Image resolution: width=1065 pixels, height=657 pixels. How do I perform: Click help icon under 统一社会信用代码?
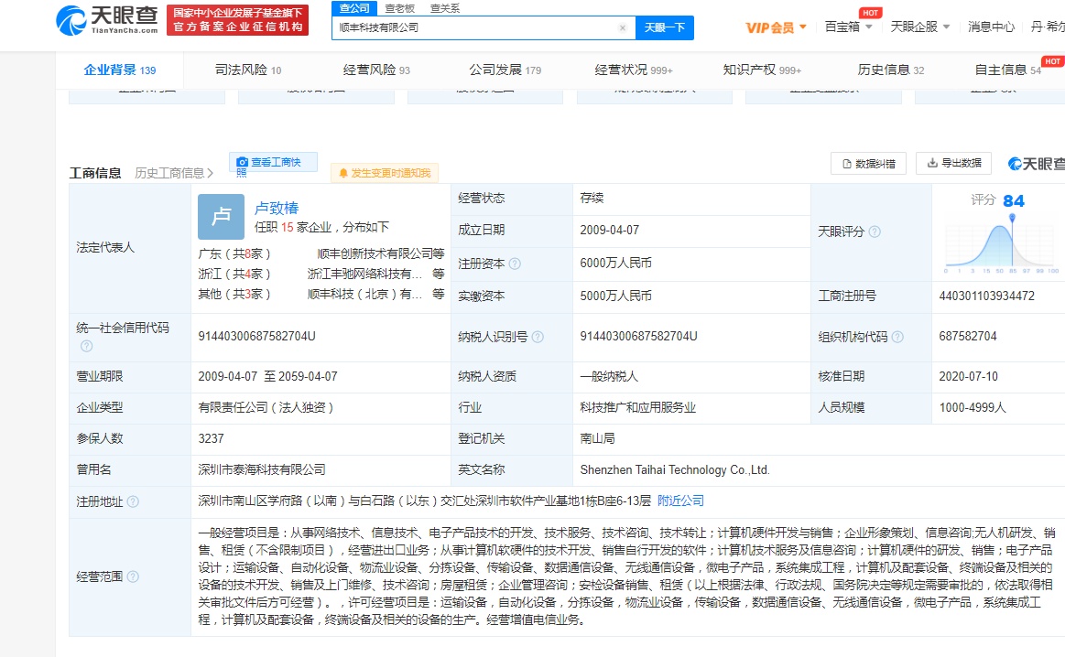86,346
